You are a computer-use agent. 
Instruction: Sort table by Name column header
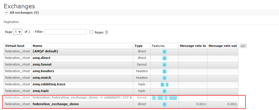tap(37, 46)
